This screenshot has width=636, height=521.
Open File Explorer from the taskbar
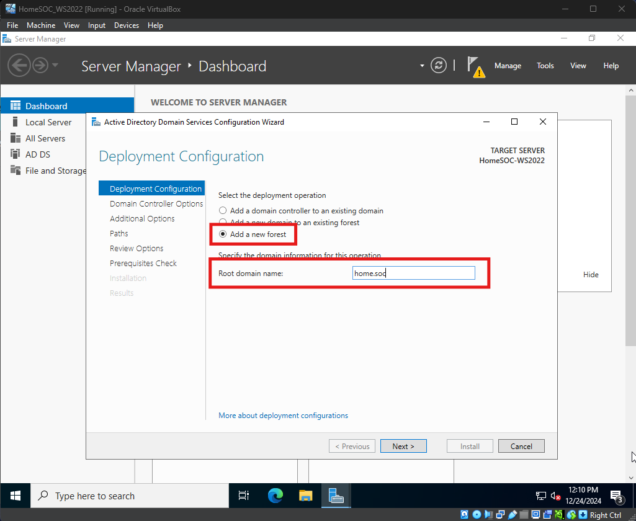click(x=306, y=496)
